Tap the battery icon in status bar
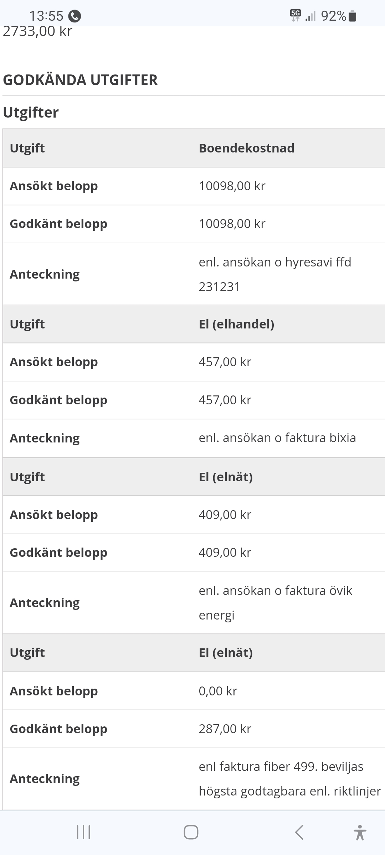Screen dimensions: 385x855 click(352, 16)
